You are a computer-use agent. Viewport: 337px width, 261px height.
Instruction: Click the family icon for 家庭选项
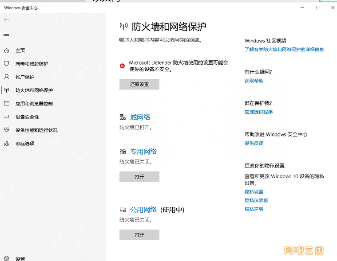point(7,144)
